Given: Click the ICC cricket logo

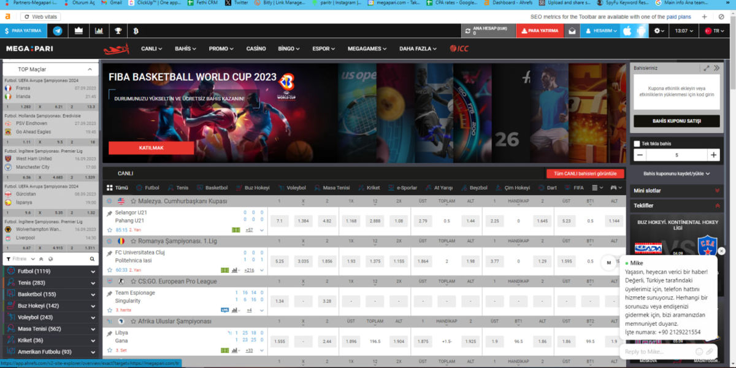Looking at the screenshot, I should point(459,49).
